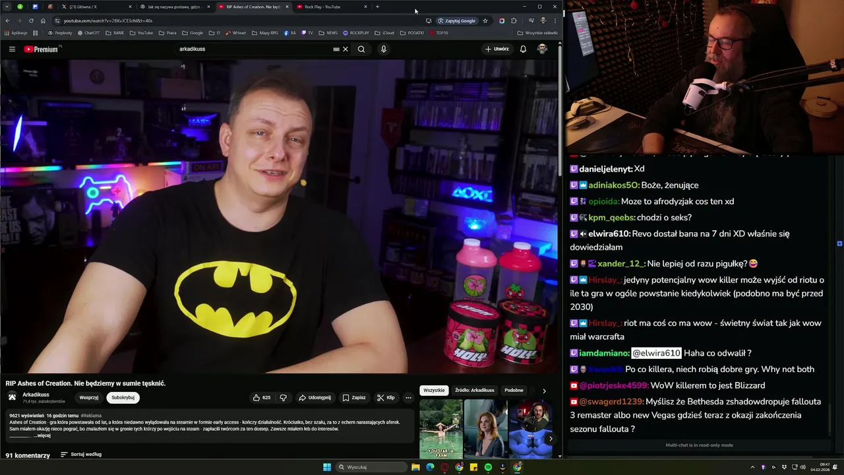This screenshot has height=475, width=844.
Task: Open browser extensions puzzle icon
Action: tap(514, 20)
